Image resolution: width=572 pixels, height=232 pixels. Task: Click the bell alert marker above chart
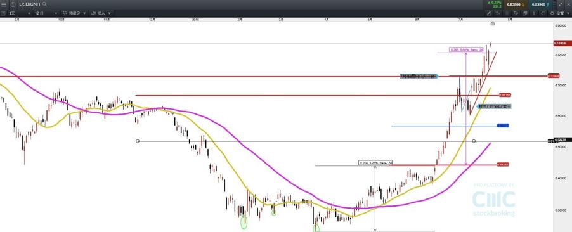pyautogui.click(x=493, y=23)
